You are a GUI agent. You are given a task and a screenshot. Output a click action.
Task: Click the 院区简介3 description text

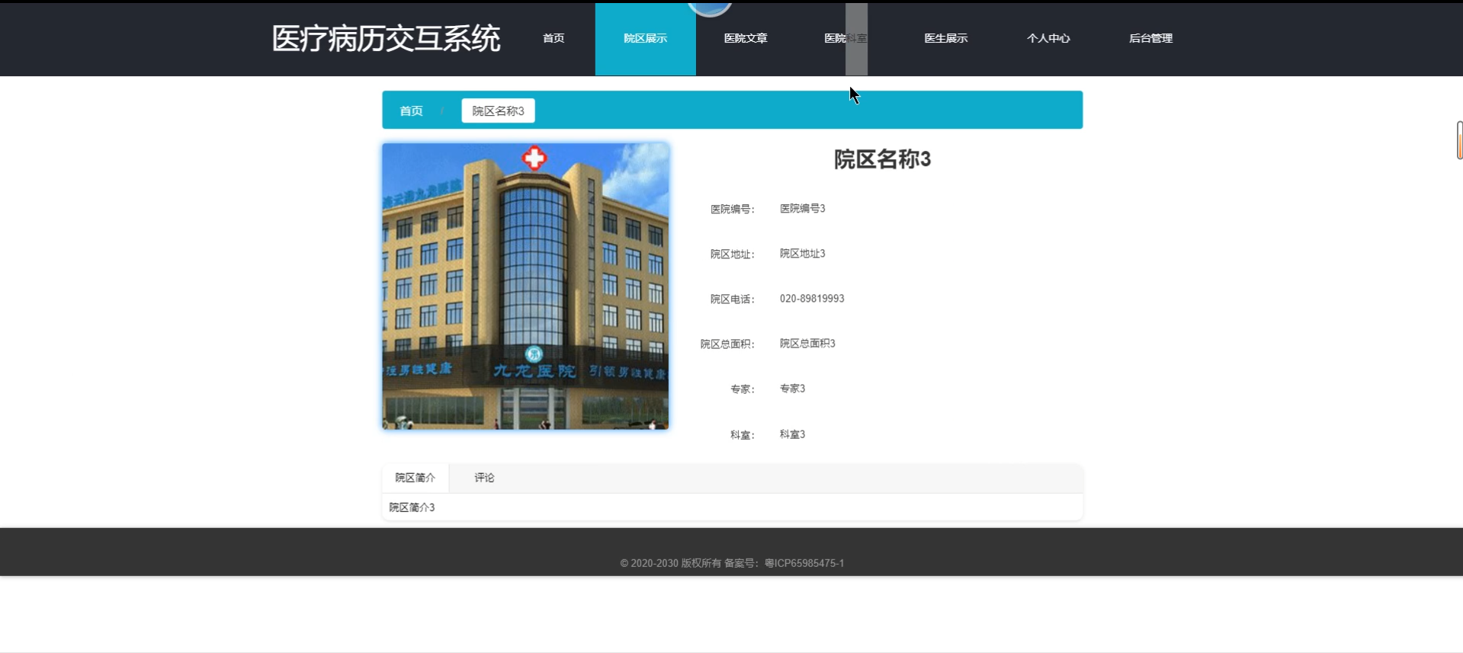[412, 507]
